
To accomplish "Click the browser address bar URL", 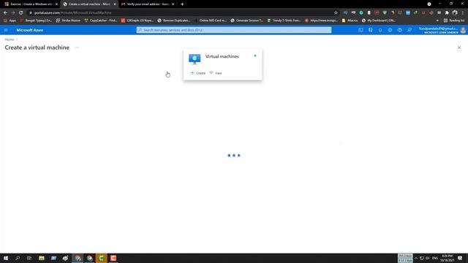I will click(72, 13).
